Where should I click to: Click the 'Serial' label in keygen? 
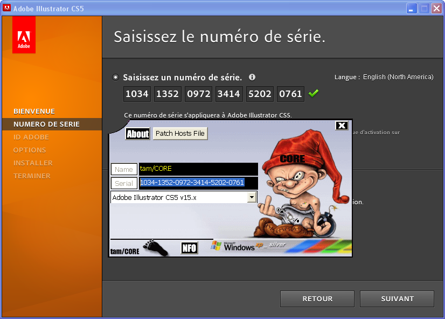pyautogui.click(x=124, y=183)
